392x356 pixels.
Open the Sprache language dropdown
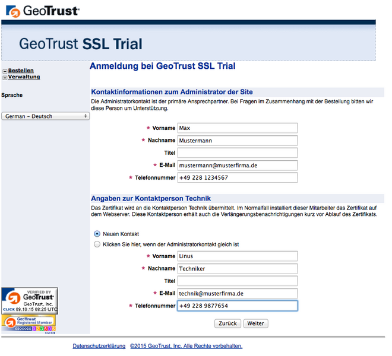(x=45, y=116)
